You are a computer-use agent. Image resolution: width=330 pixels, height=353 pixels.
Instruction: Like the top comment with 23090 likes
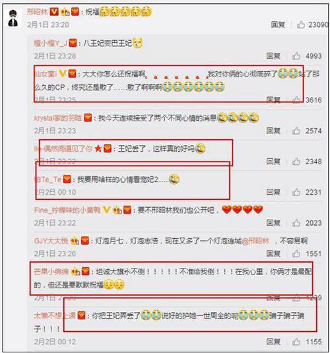(x=301, y=24)
